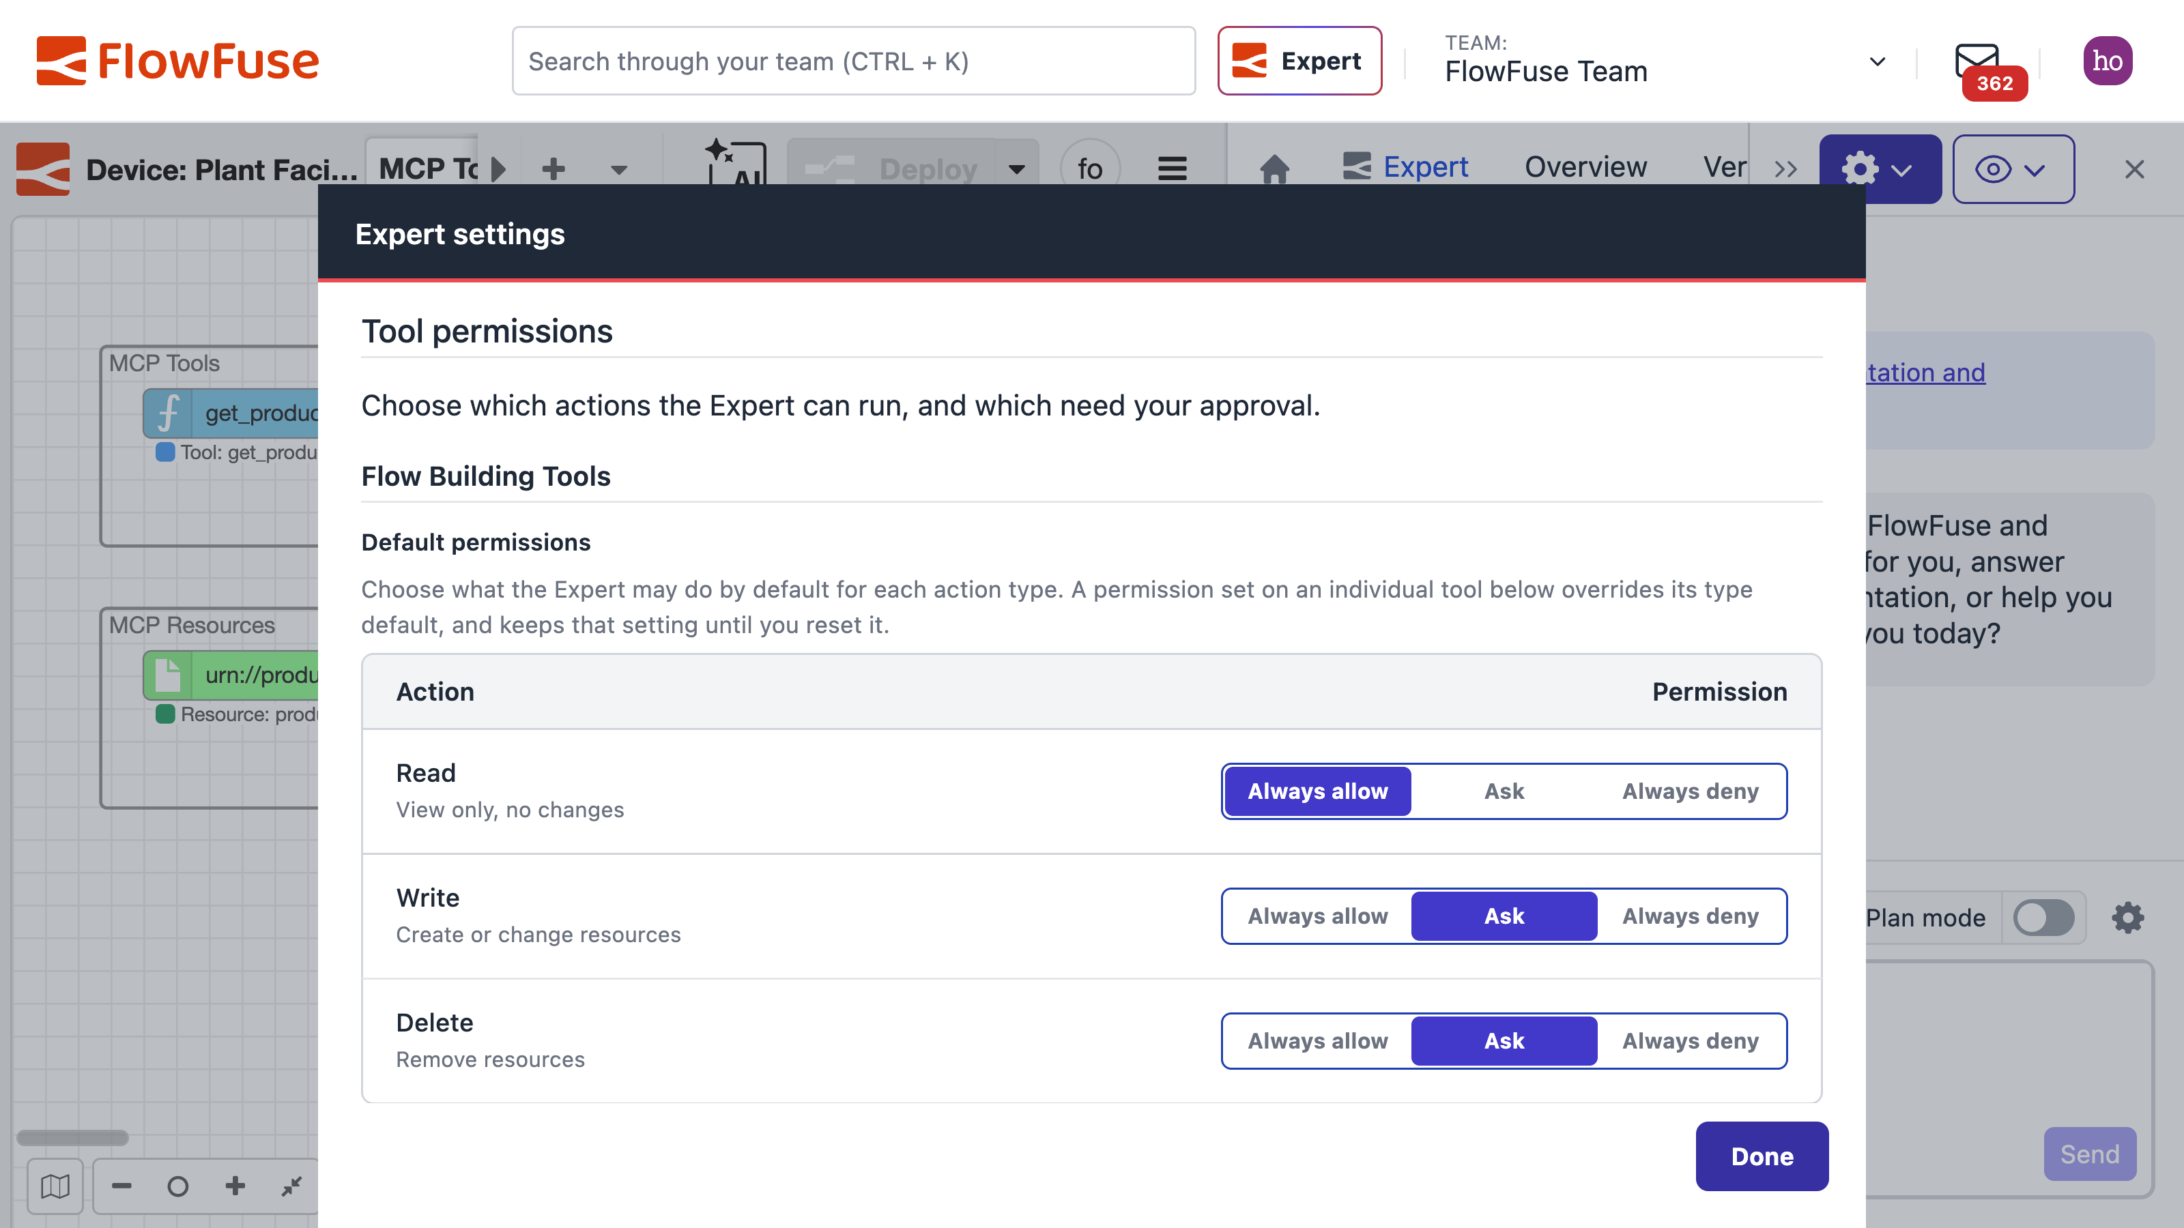This screenshot has width=2184, height=1228.
Task: Set Read permission to Ask
Action: pos(1503,791)
